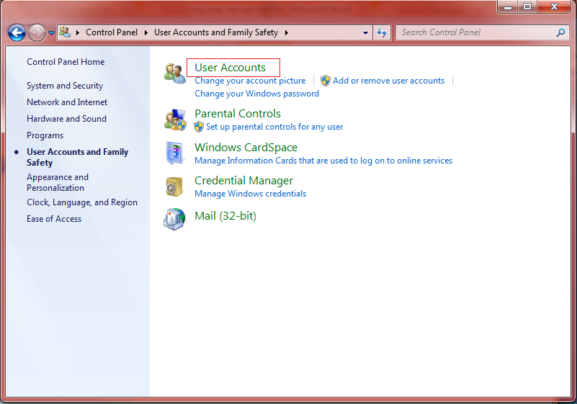Open Clock, Language, and Region category
The image size is (577, 404).
pos(82,202)
